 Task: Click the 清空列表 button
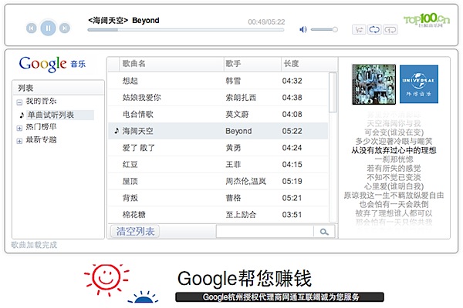tap(135, 231)
